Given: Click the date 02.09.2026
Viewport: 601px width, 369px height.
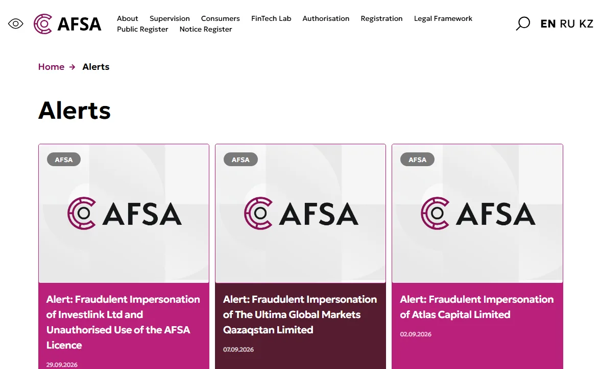Looking at the screenshot, I should point(416,334).
